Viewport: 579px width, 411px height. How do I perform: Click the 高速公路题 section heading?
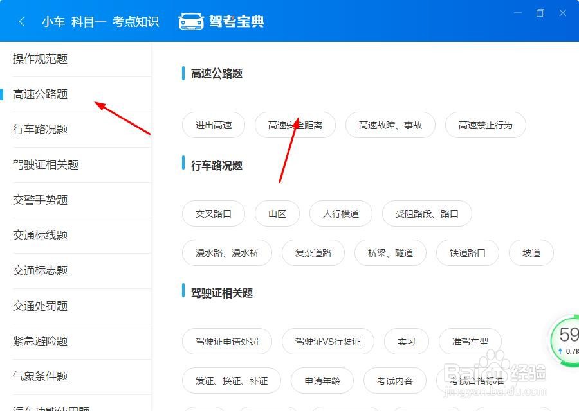216,74
